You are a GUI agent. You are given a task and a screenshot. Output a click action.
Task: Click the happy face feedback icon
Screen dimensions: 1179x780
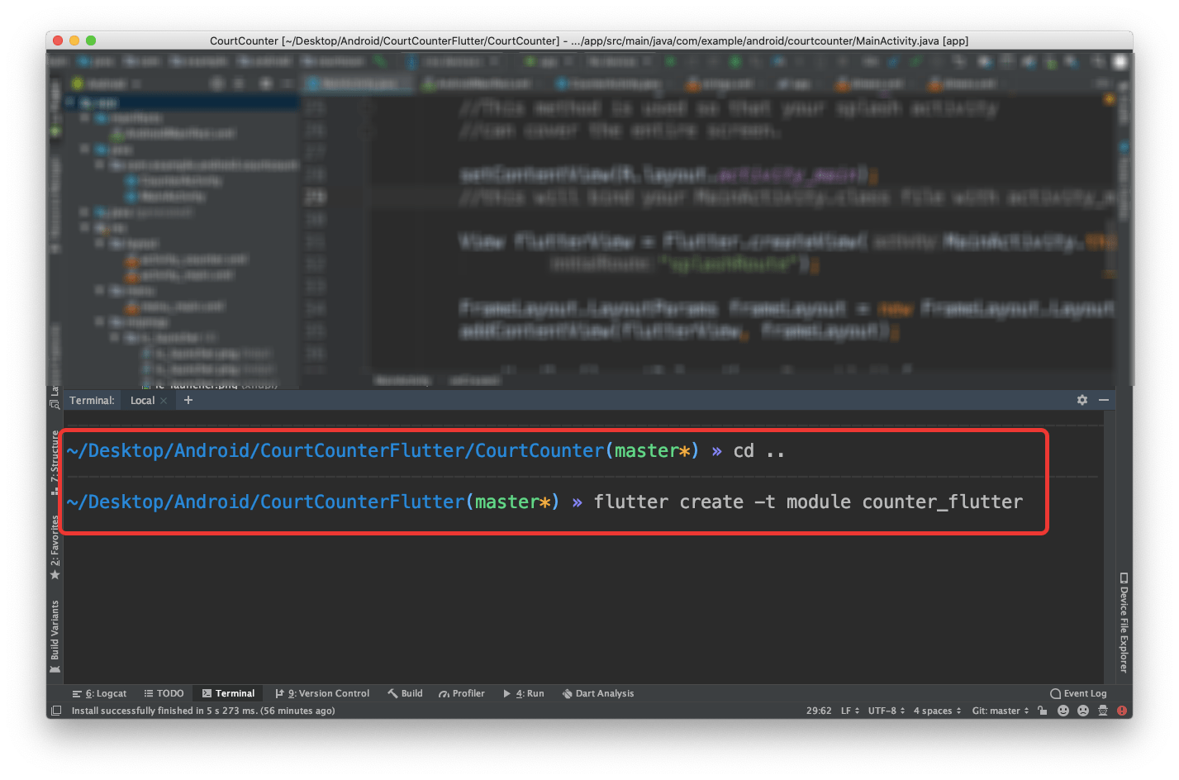point(1063,711)
